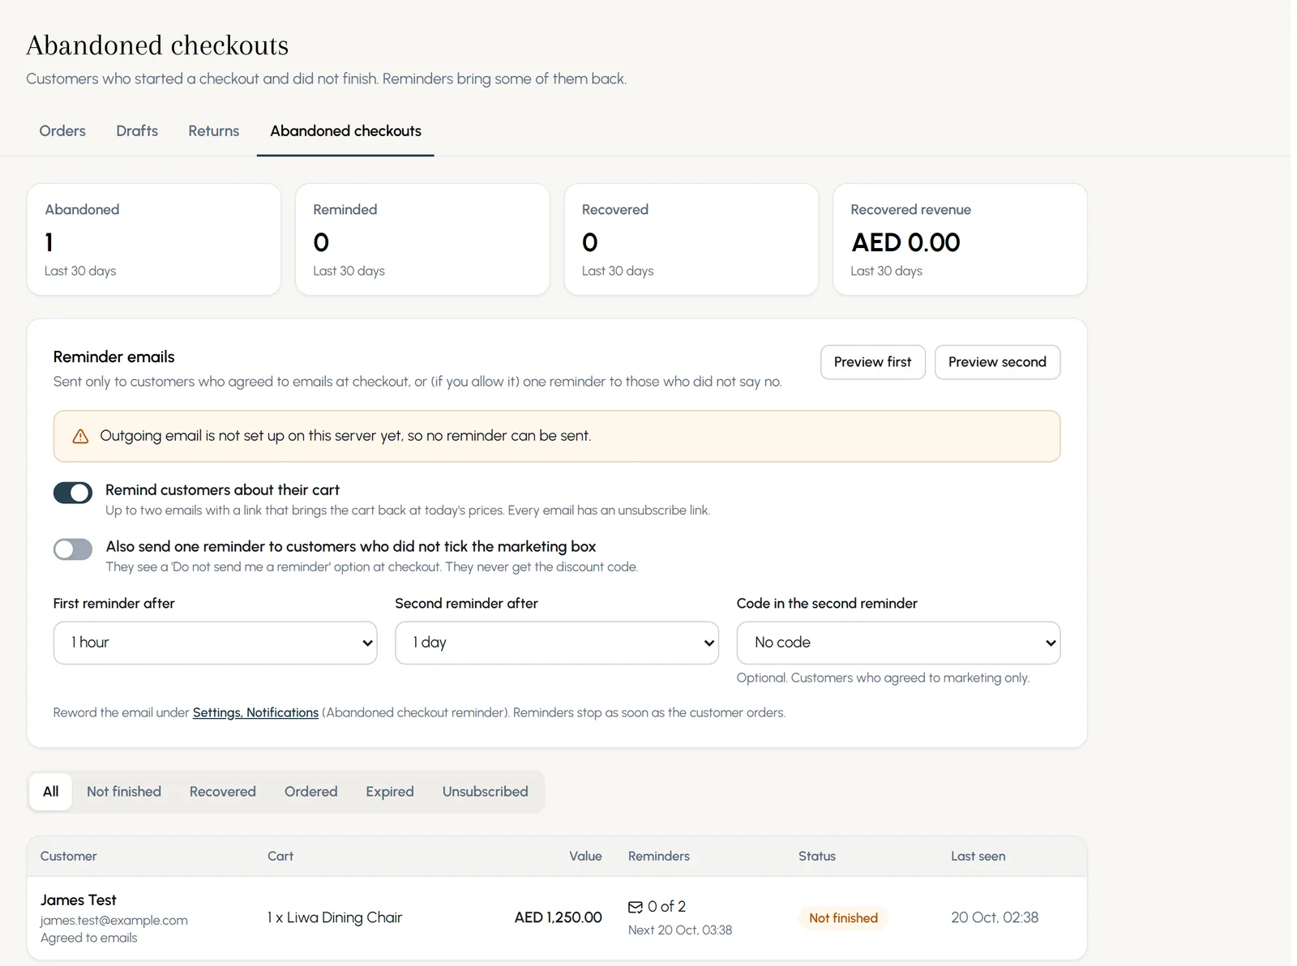Image resolution: width=1297 pixels, height=966 pixels.
Task: Click the 1 x Liwa Dining Chair cart
Action: coord(335,918)
